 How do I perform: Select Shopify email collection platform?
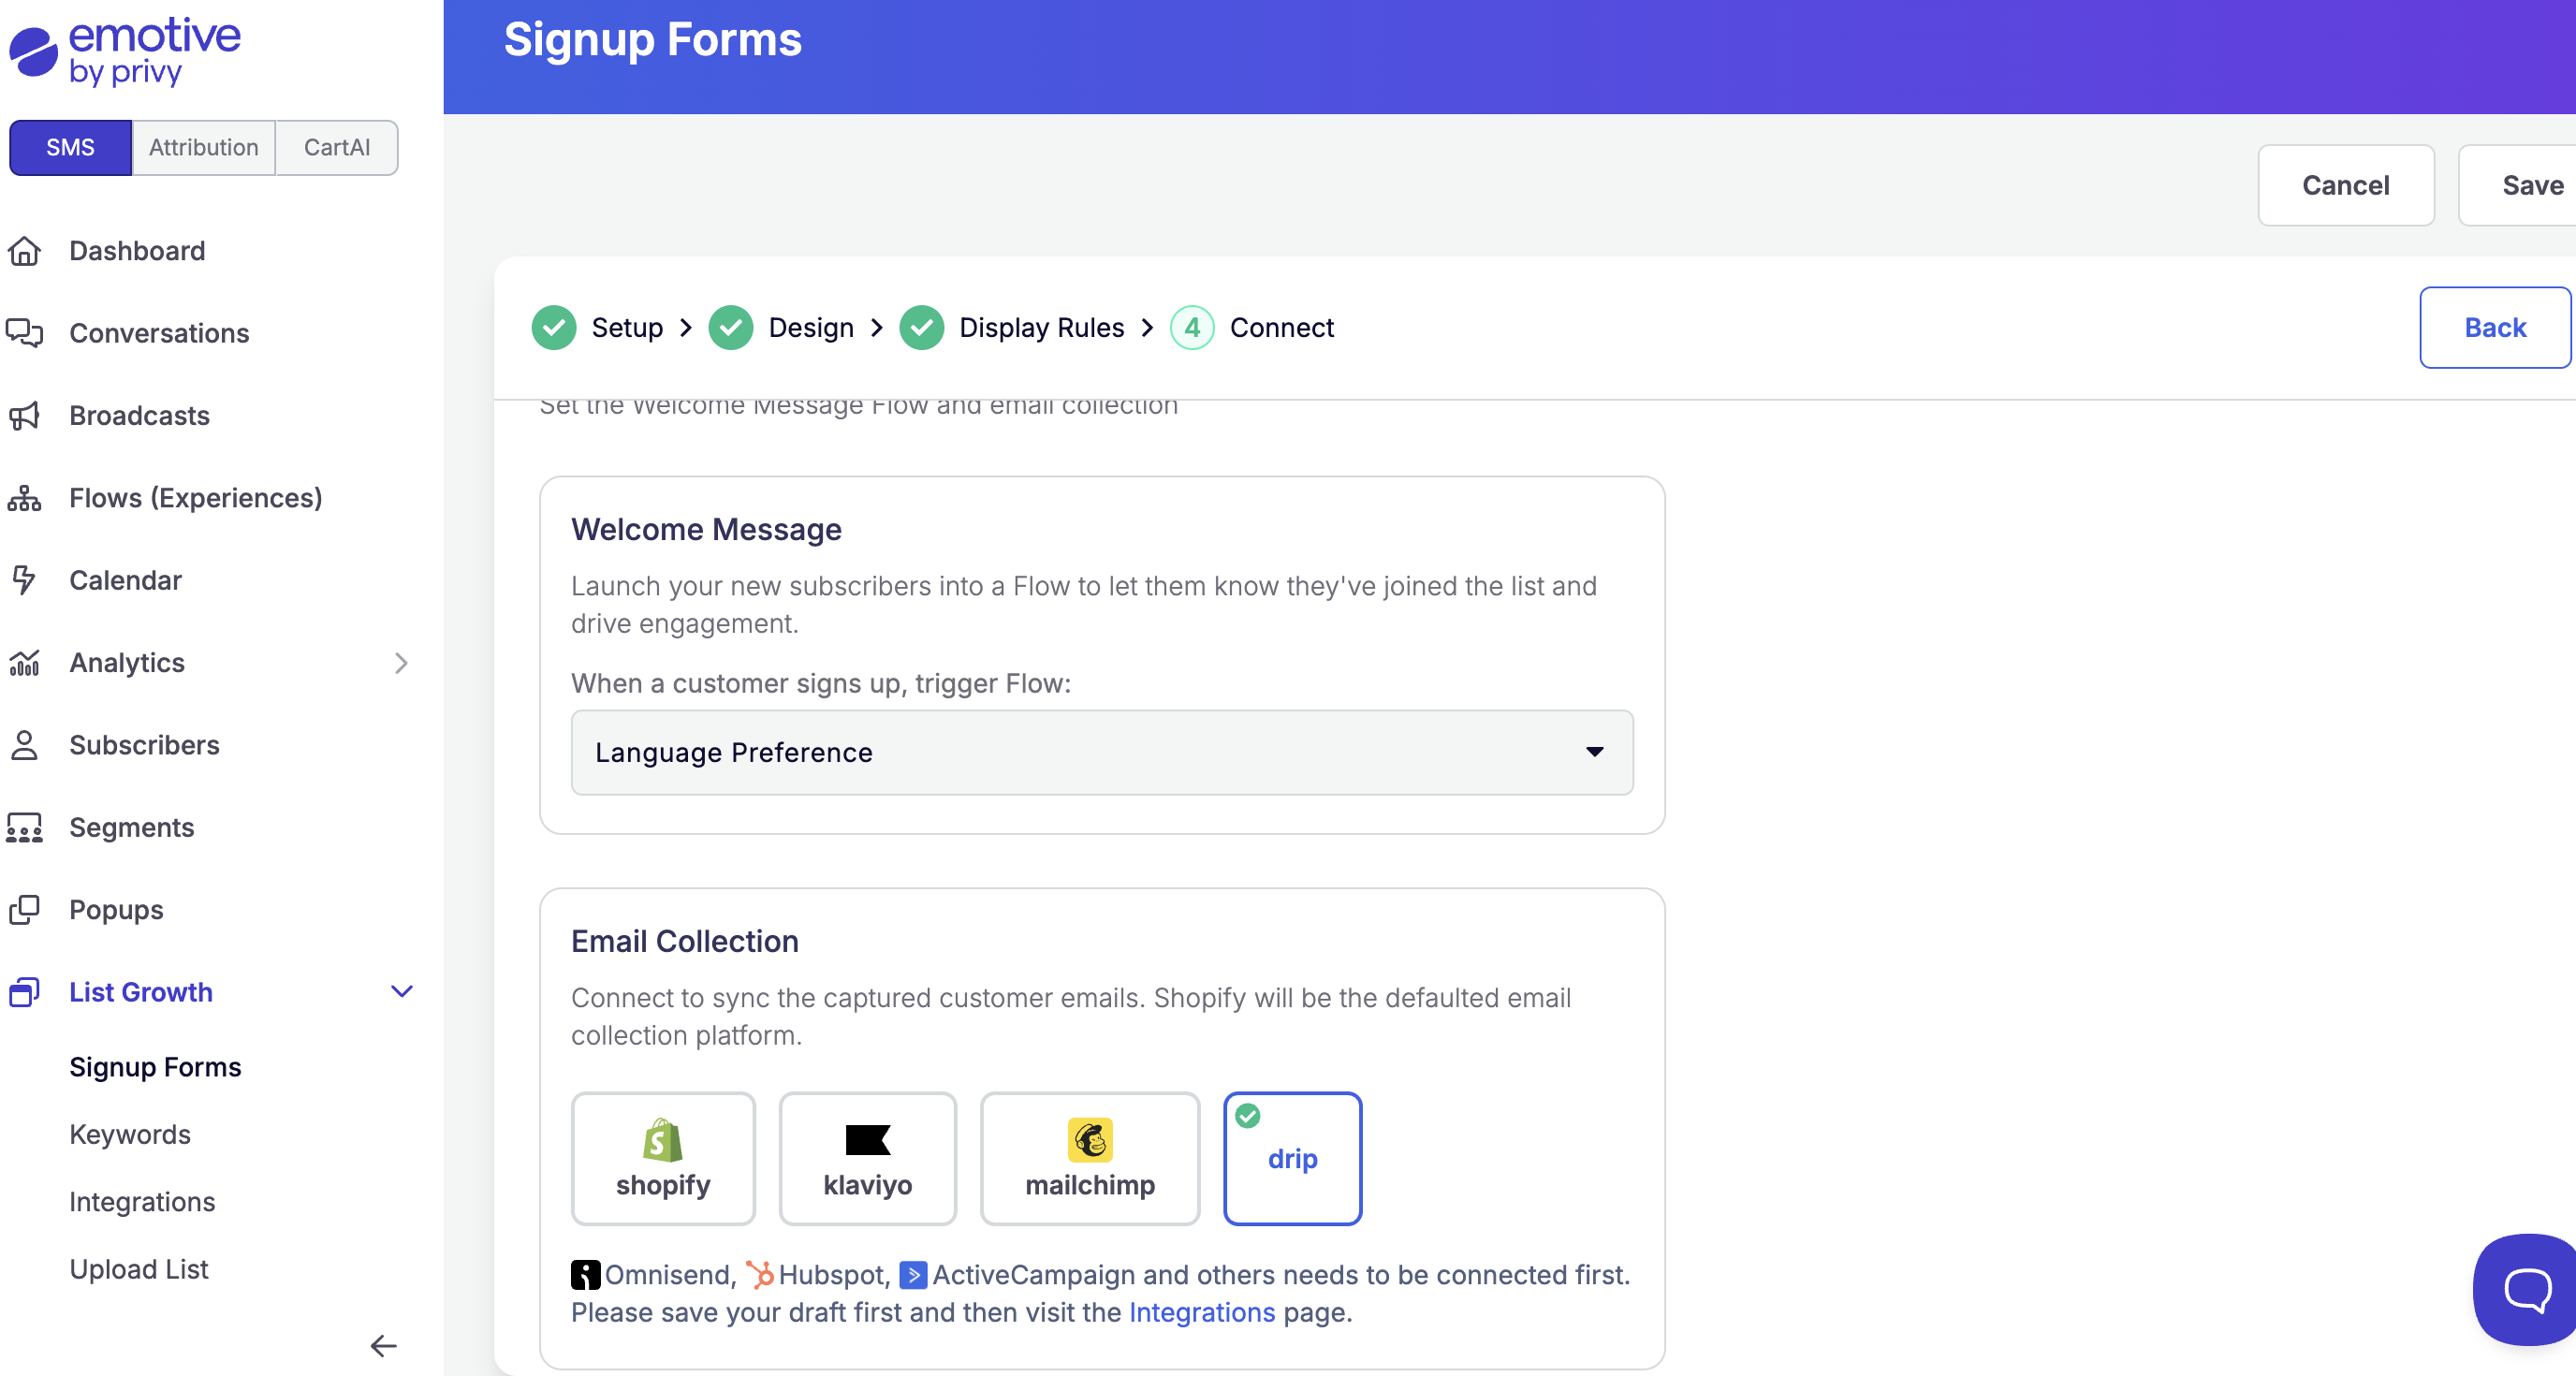pyautogui.click(x=663, y=1158)
